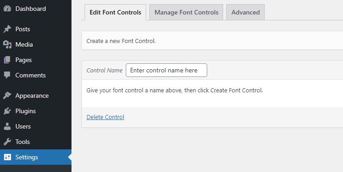Click the Plugins plug icon
Viewport: 343px width, 172px height.
[x=7, y=111]
